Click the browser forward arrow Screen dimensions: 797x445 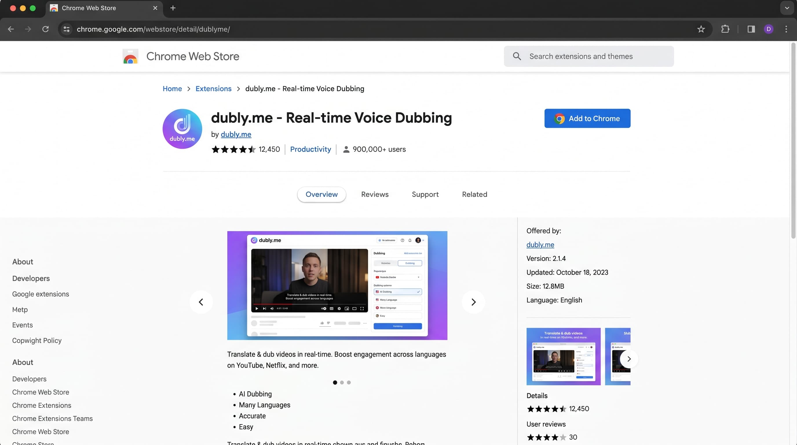coord(28,29)
